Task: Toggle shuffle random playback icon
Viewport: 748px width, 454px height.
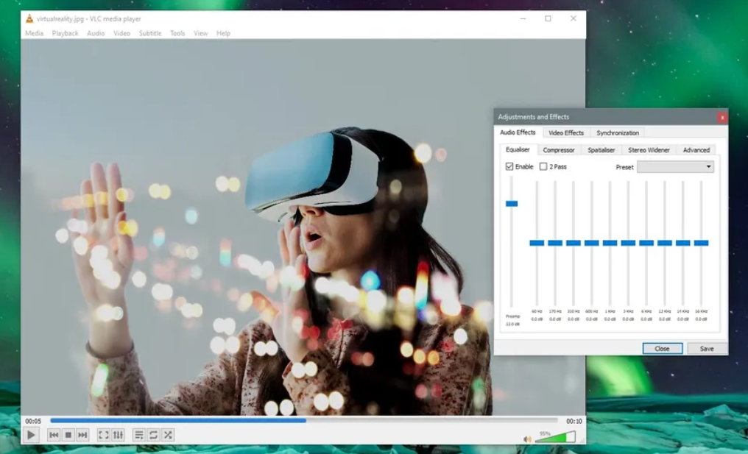Action: click(168, 435)
